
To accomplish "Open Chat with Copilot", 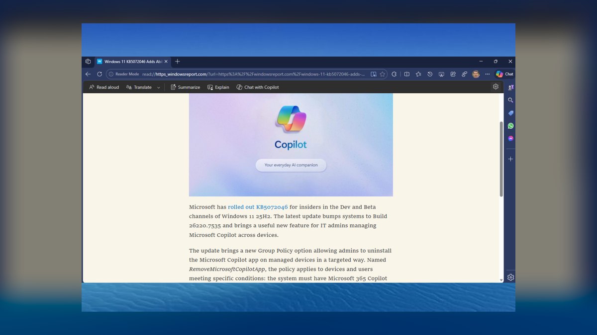I will tap(258, 87).
